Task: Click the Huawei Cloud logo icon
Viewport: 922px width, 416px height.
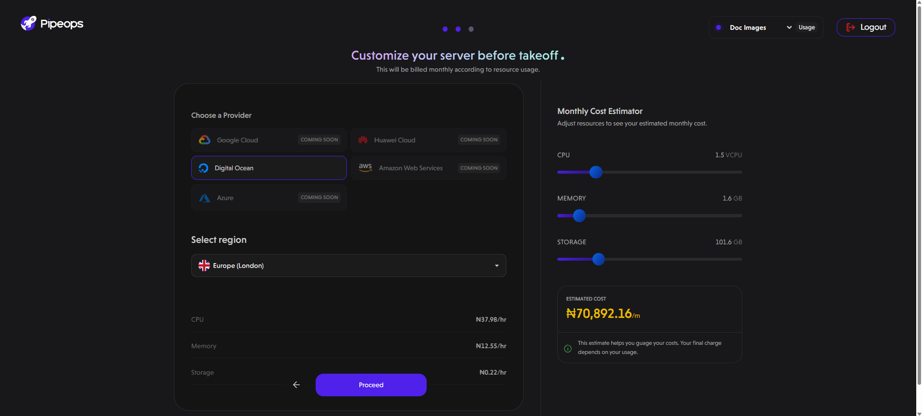Action: pyautogui.click(x=363, y=140)
